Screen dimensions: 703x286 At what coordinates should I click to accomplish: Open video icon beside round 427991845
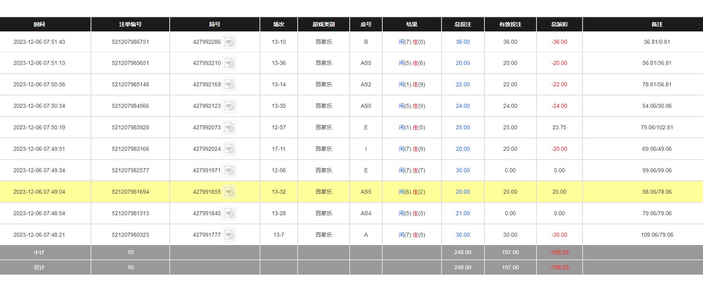click(x=229, y=213)
